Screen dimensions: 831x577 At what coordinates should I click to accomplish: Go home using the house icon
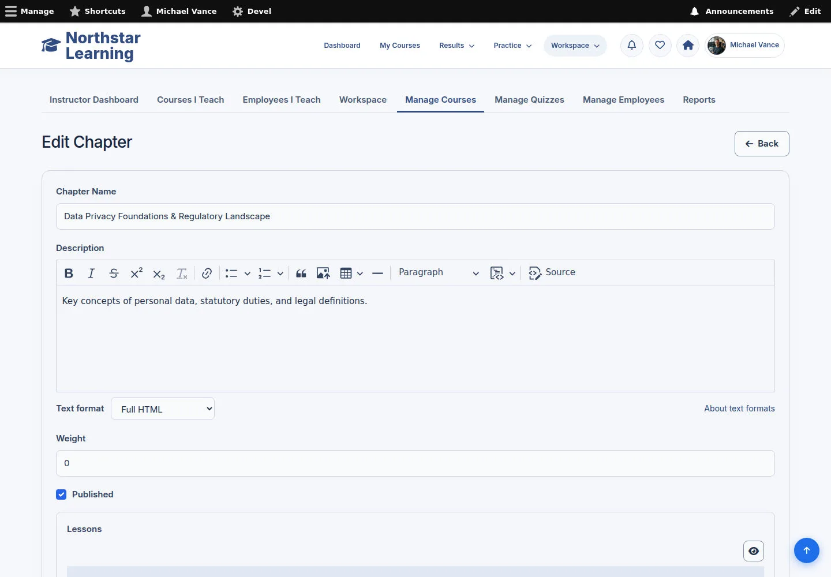point(688,45)
